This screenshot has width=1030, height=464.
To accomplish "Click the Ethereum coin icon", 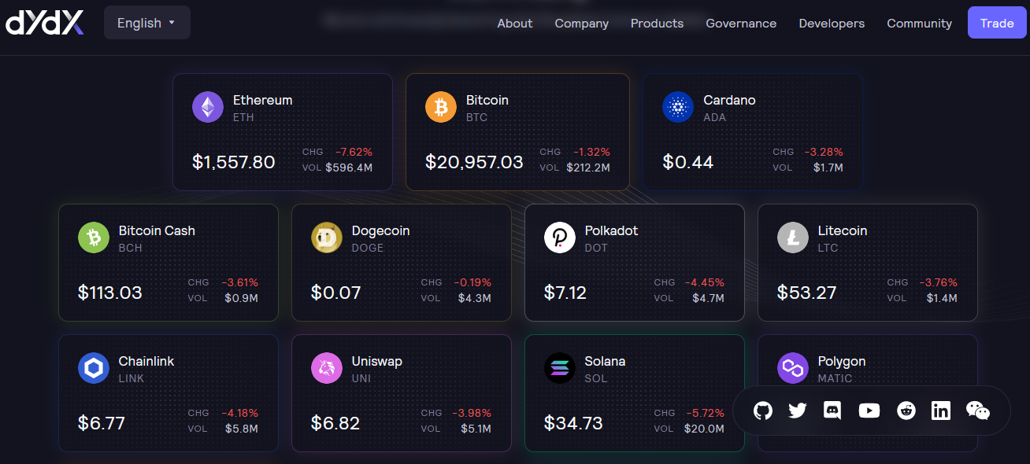I will coord(208,107).
